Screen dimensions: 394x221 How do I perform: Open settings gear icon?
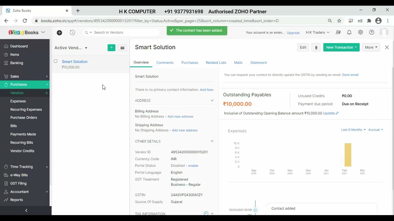coord(360,32)
